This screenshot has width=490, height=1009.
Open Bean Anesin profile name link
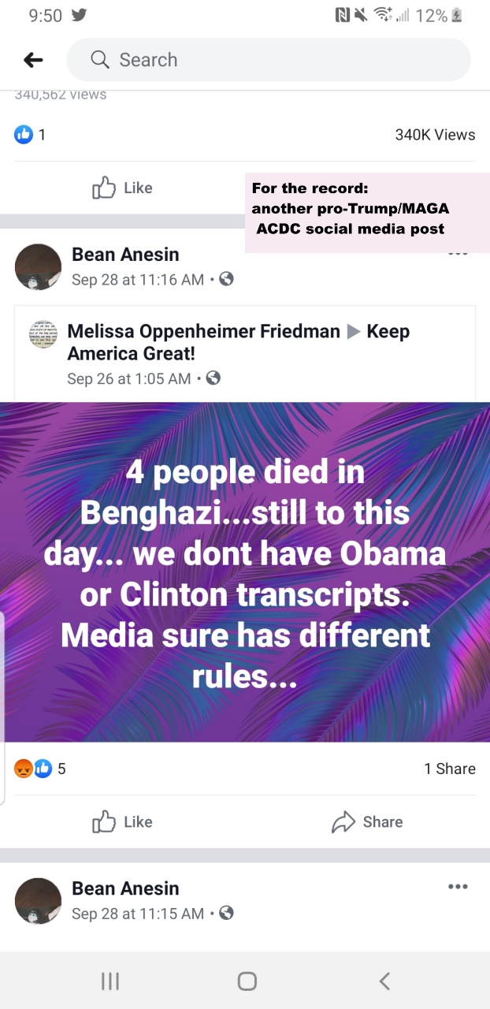pyautogui.click(x=125, y=254)
